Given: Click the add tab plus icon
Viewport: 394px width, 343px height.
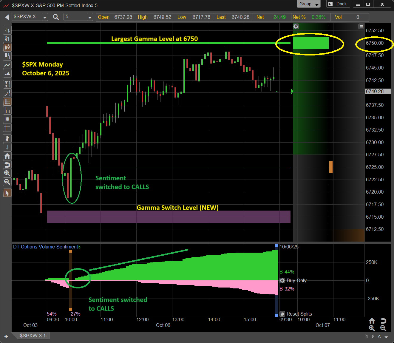Looking at the screenshot, I should point(6,336).
